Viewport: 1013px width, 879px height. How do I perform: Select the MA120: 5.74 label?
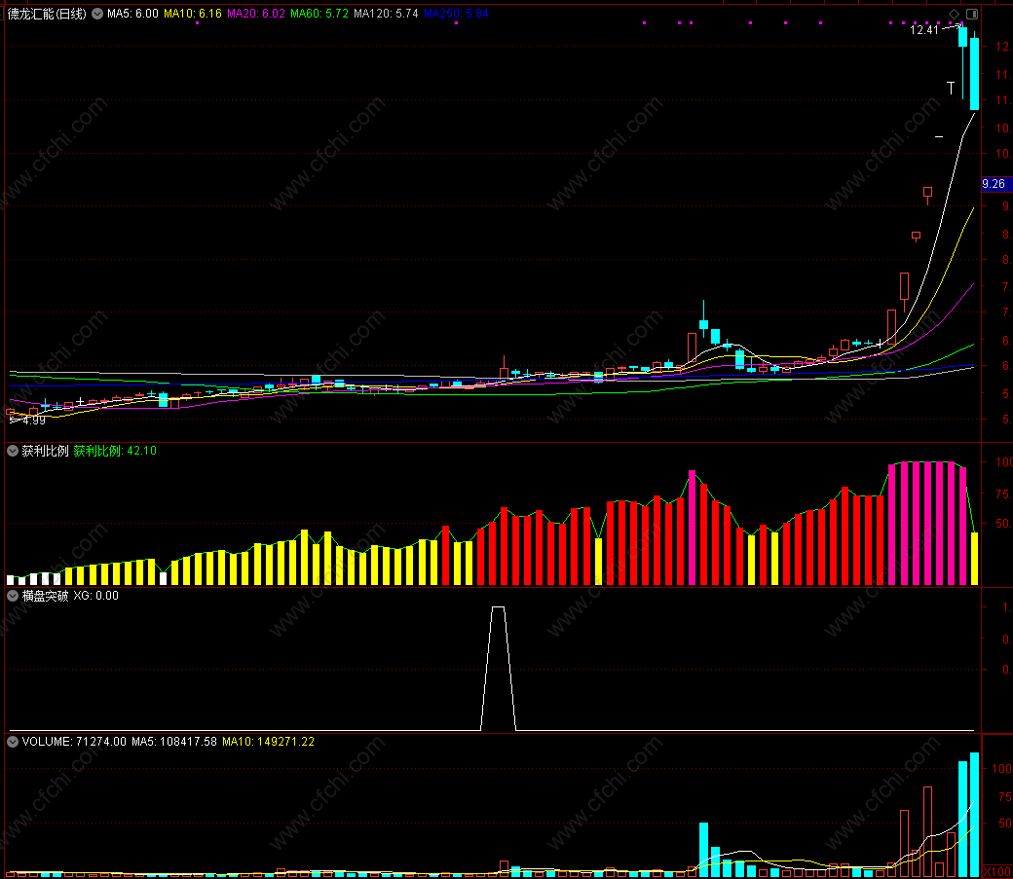[x=386, y=14]
